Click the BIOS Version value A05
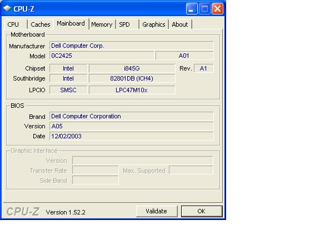The width and height of the screenshot is (320, 240). pyautogui.click(x=132, y=126)
